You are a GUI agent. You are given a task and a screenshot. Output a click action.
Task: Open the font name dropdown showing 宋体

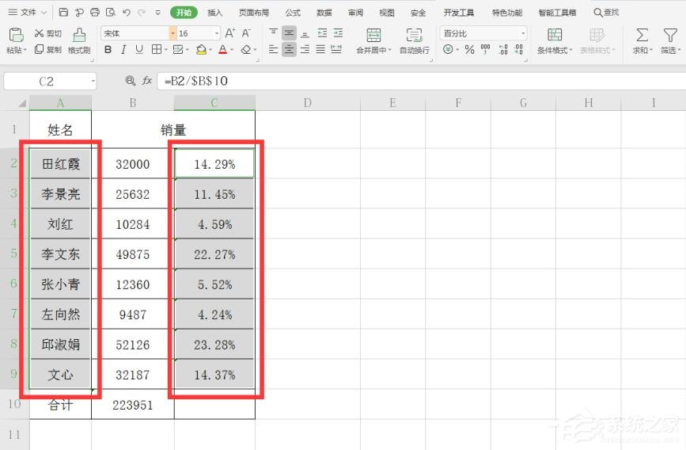(x=172, y=33)
